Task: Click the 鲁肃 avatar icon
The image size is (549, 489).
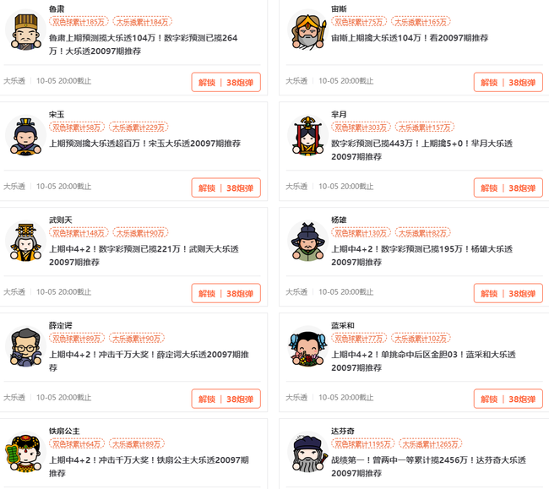Action: pos(25,30)
